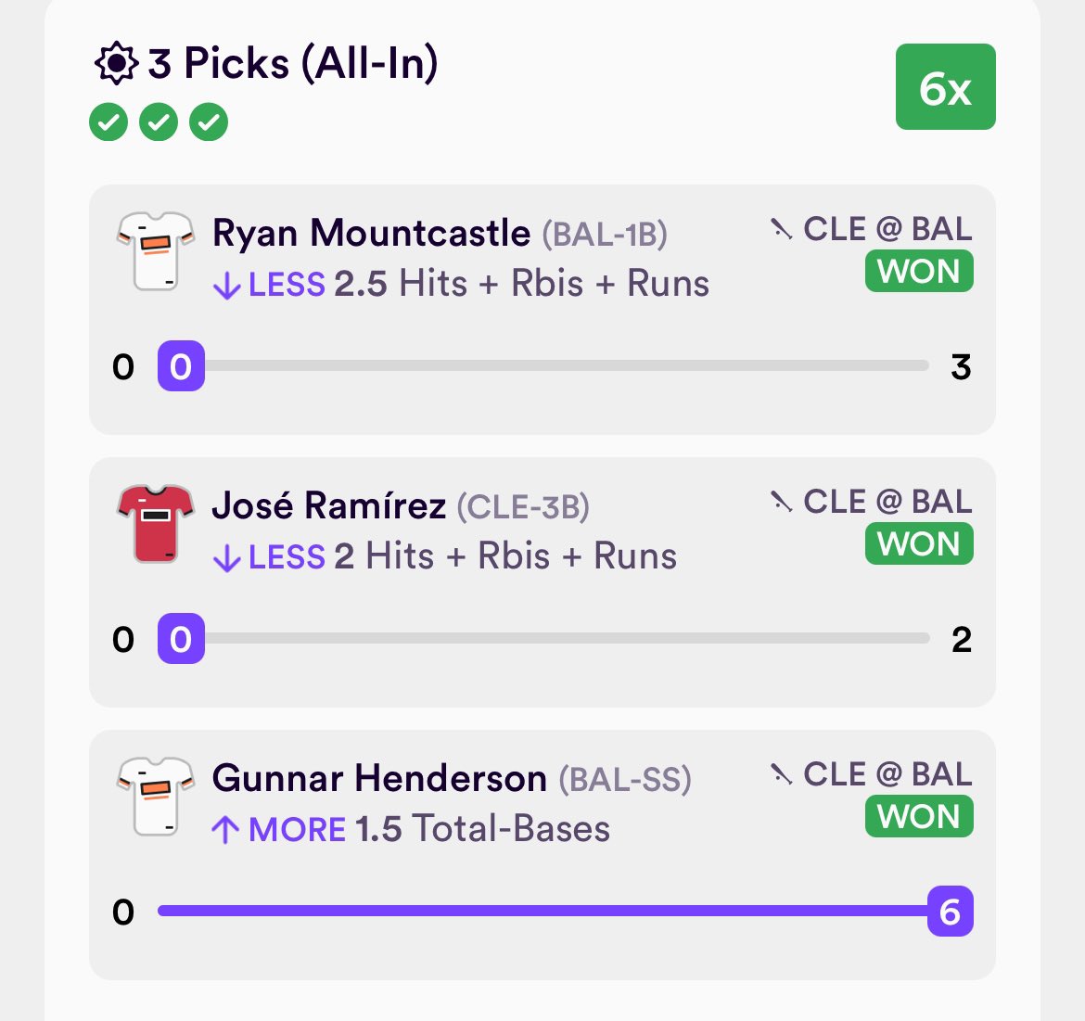Viewport: 1085px width, 1021px height.
Task: Click the baseball bat icon in Henderson card
Action: click(781, 774)
